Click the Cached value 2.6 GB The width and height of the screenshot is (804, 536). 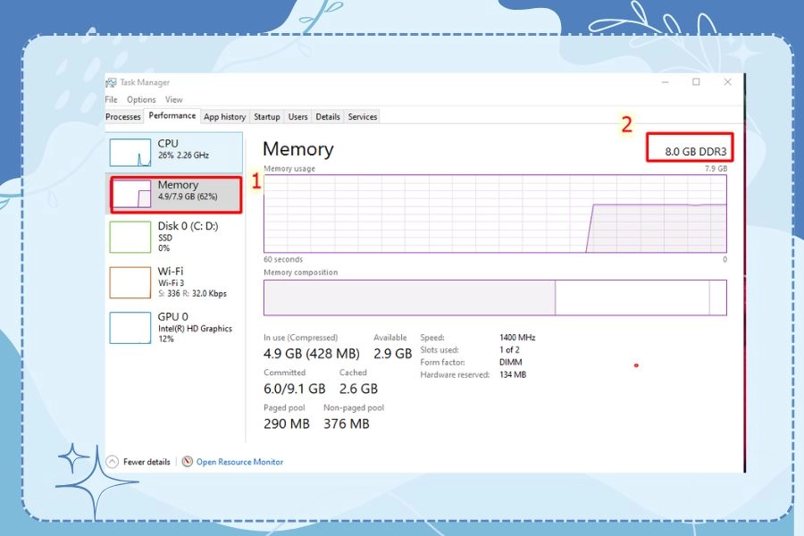(358, 389)
